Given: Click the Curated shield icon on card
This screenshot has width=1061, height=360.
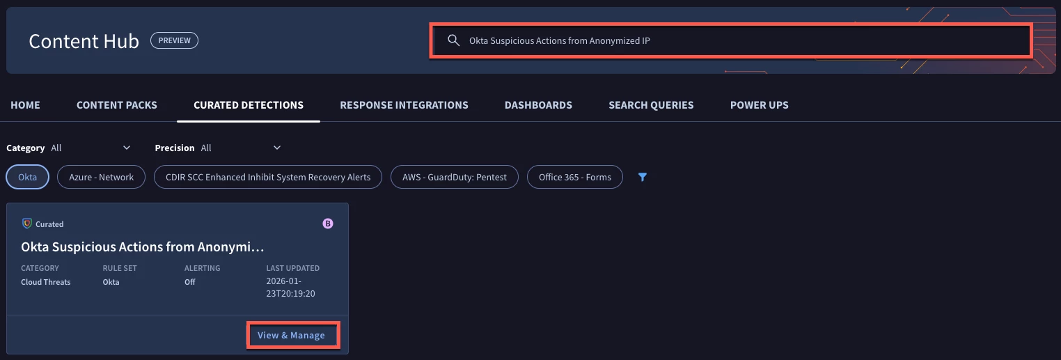Looking at the screenshot, I should [x=27, y=224].
